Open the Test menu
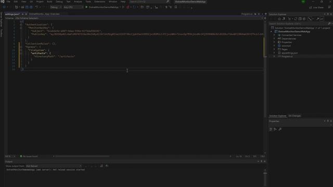 68,2
